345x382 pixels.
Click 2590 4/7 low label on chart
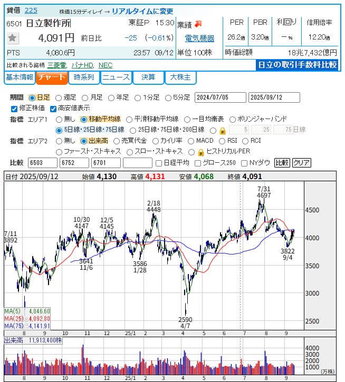[185, 323]
